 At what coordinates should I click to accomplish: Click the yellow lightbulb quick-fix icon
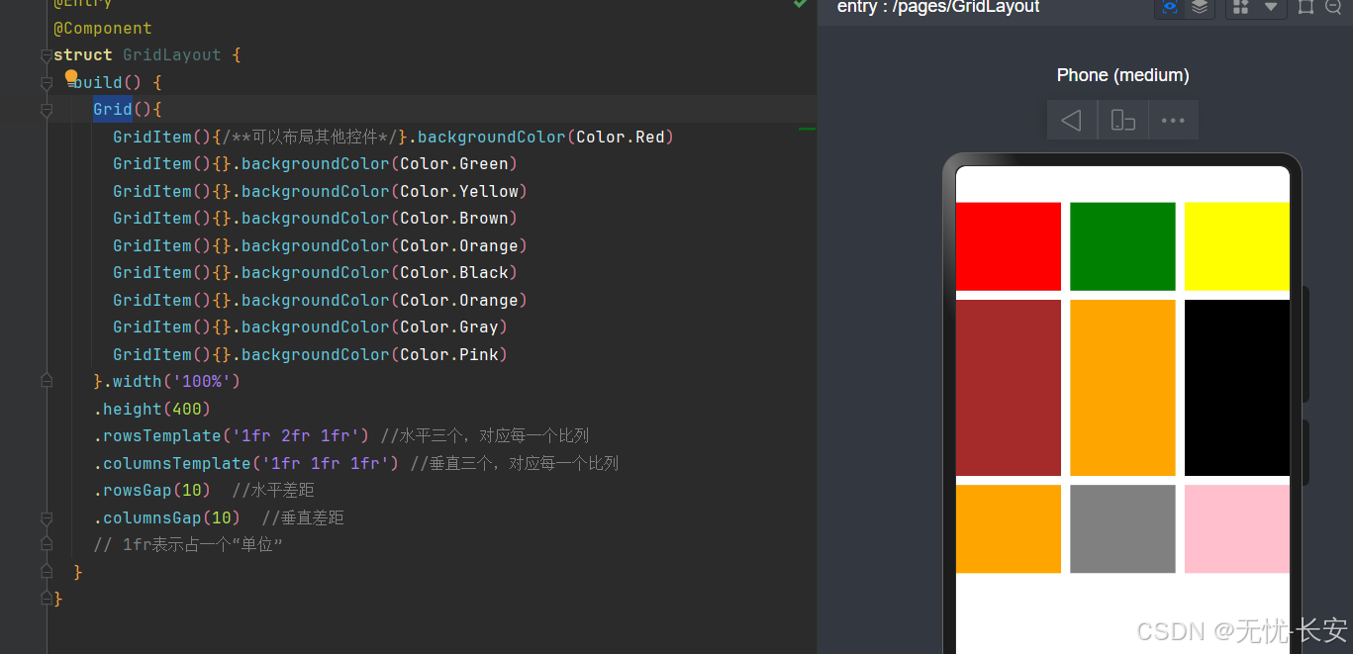coord(71,76)
